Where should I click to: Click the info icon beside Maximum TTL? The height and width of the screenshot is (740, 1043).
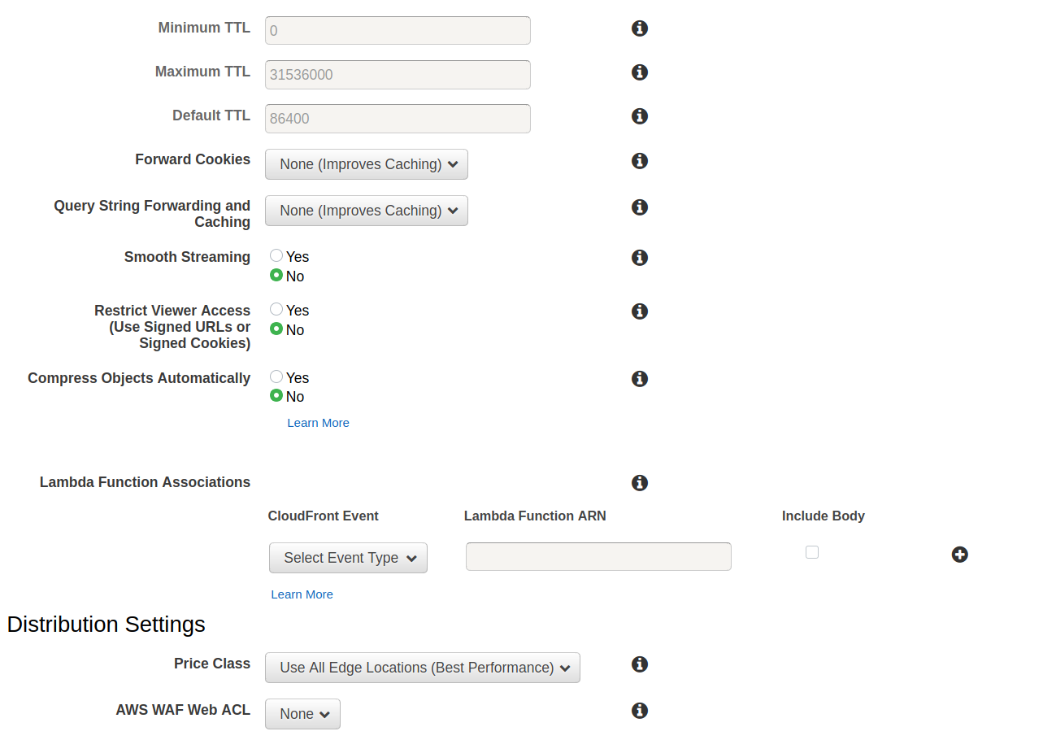pos(640,72)
